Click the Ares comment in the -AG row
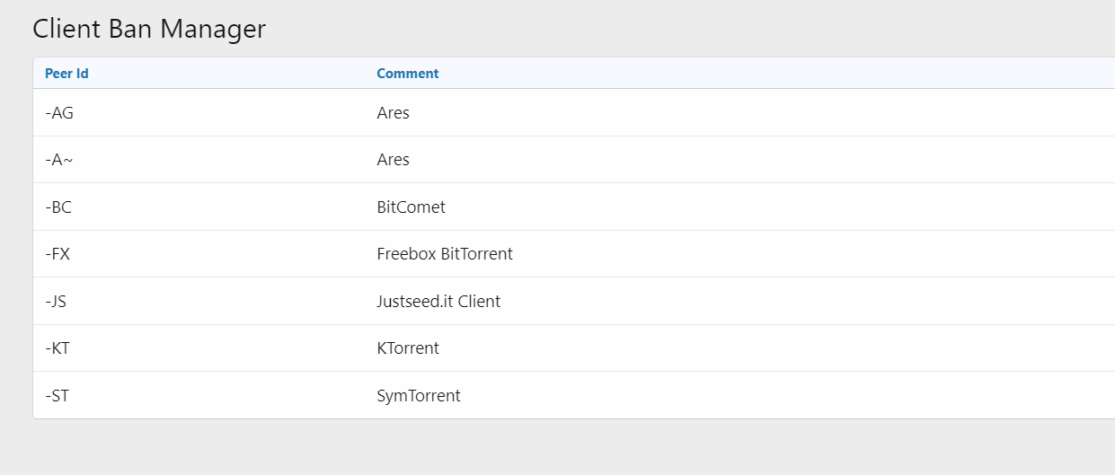This screenshot has width=1115, height=475. point(393,113)
